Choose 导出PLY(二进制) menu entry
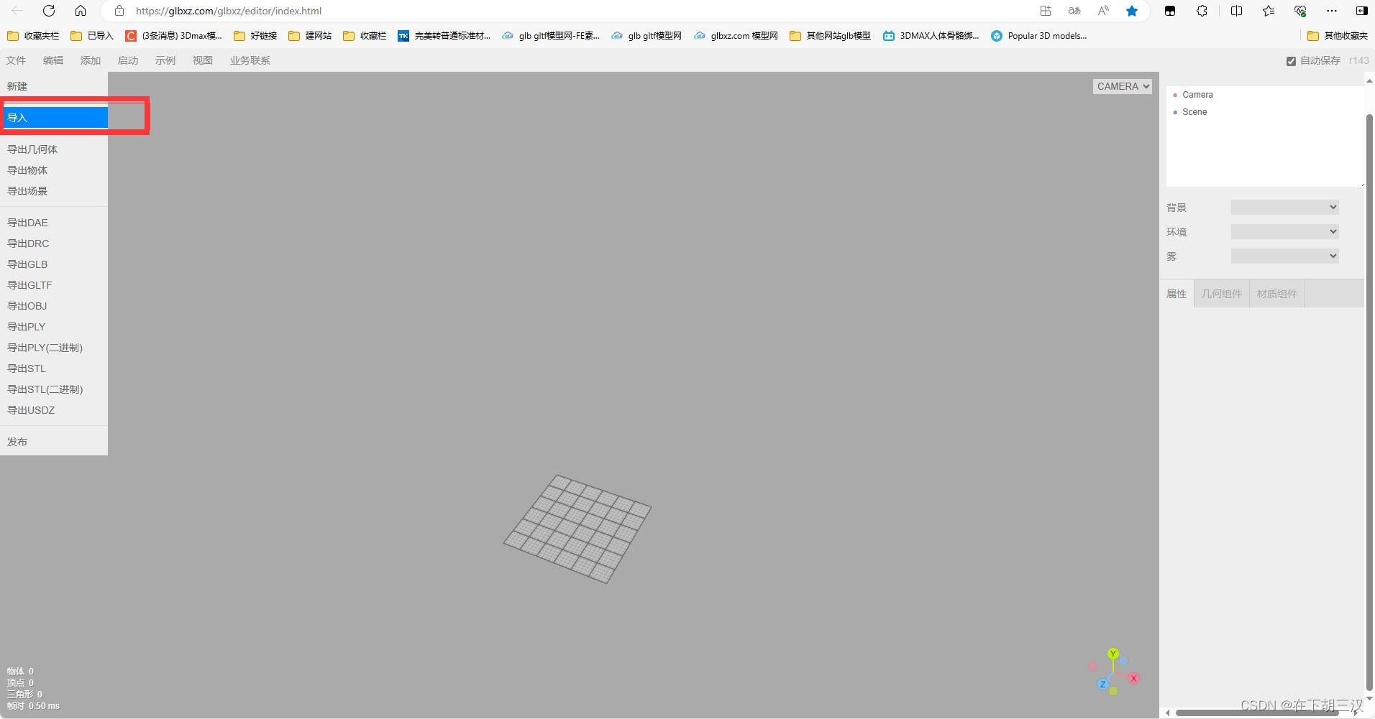The image size is (1375, 719). [x=54, y=348]
